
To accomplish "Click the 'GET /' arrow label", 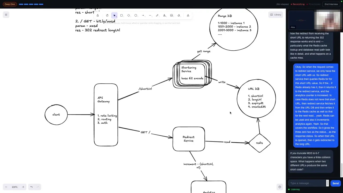I will coord(146,132).
